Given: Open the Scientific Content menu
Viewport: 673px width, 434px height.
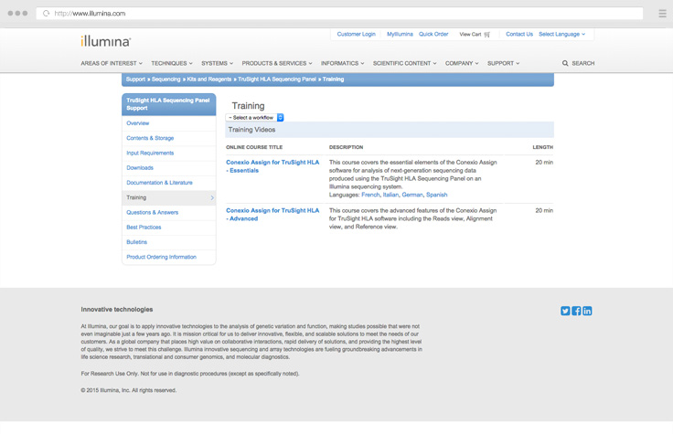Looking at the screenshot, I should coord(404,64).
